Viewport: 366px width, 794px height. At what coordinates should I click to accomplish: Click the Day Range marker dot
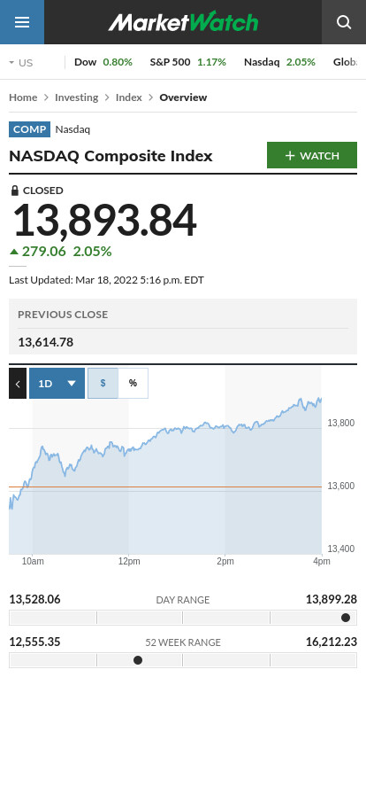click(x=346, y=618)
